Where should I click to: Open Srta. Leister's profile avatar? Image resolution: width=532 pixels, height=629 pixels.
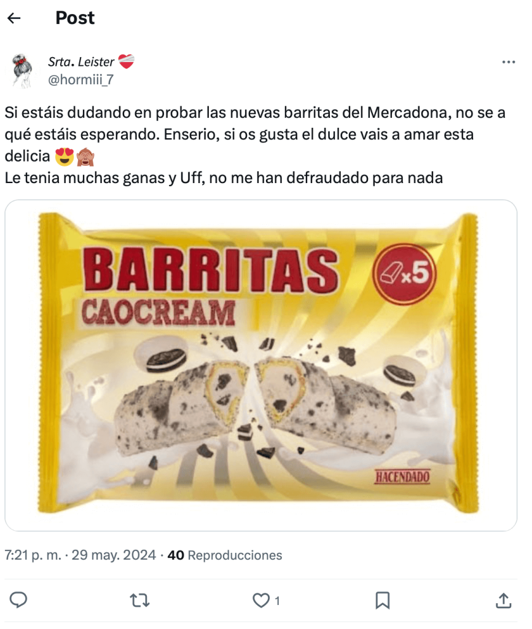(23, 71)
